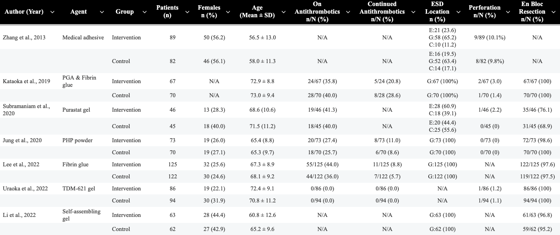Expand the ESD Location column chevron
Image resolution: width=560 pixels, height=235 pixels.
tap(458, 12)
